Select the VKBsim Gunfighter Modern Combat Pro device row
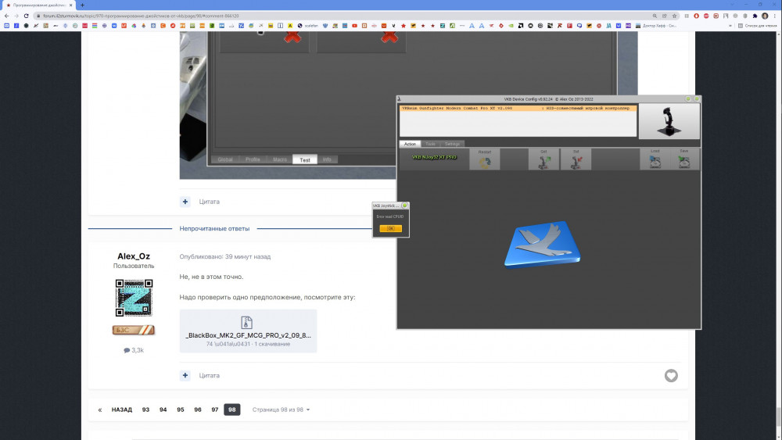This screenshot has height=440, width=782. point(518,108)
